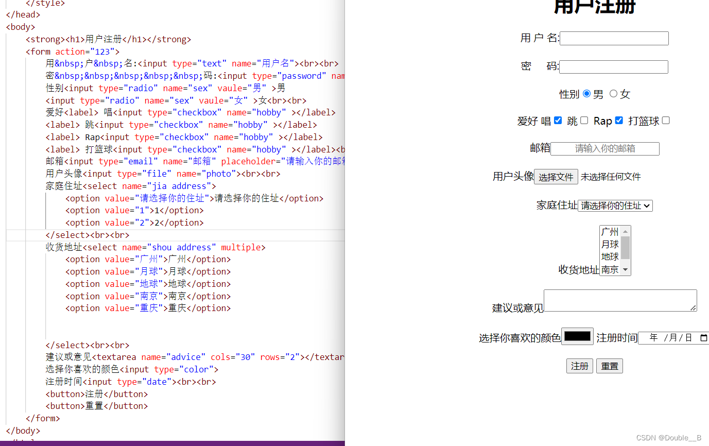This screenshot has height=446, width=709.
Task: Click the scrollbar up arrow in 收货地址 list
Action: [x=625, y=232]
